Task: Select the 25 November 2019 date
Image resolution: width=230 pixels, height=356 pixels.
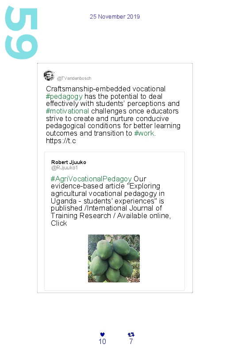Action: click(115, 16)
